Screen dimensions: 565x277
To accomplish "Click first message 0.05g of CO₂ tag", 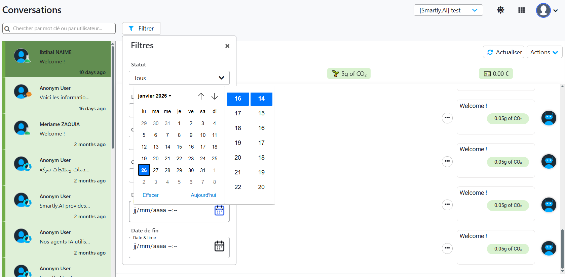I will tap(508, 118).
